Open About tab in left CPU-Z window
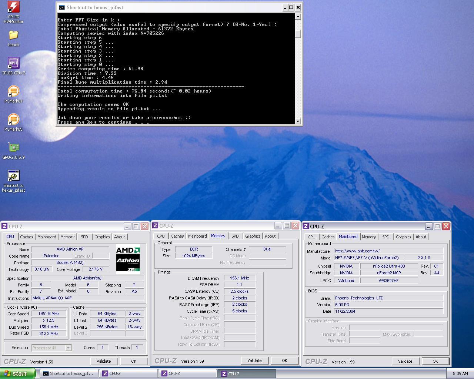Viewport: 474px width, 379px height. coord(120,237)
